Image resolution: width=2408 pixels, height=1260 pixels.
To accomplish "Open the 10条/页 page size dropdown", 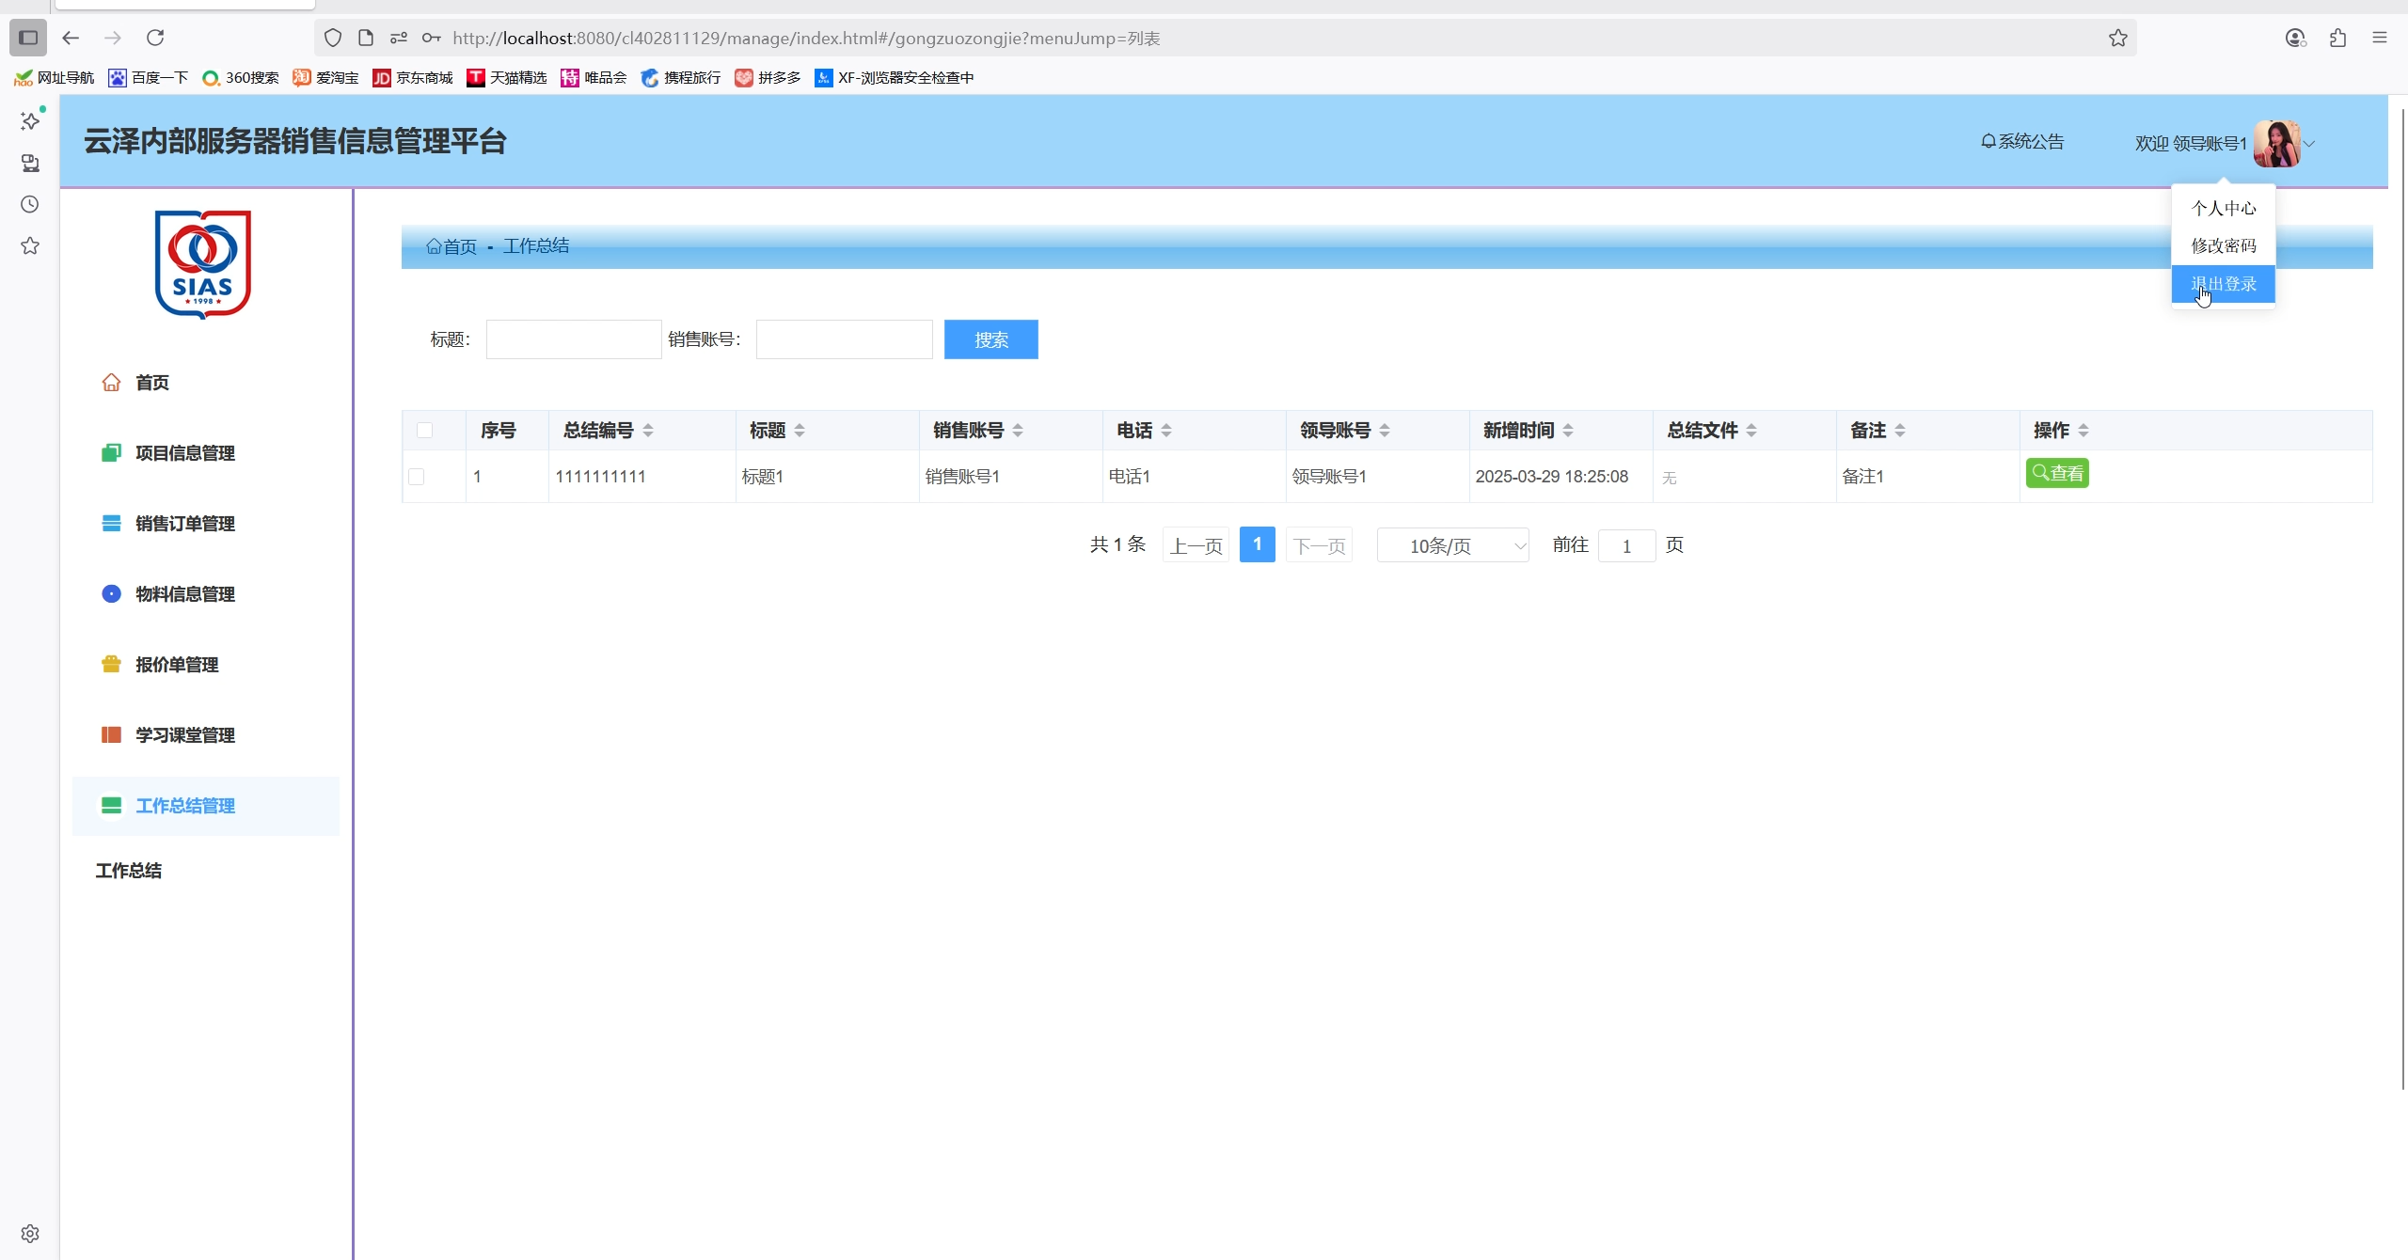I will click(1452, 545).
